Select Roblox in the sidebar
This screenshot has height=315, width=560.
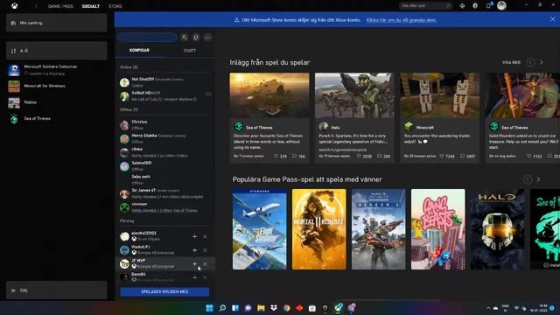pyautogui.click(x=56, y=102)
